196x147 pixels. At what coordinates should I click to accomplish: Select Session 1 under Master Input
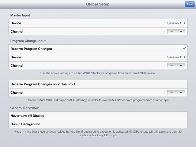pos(174,23)
